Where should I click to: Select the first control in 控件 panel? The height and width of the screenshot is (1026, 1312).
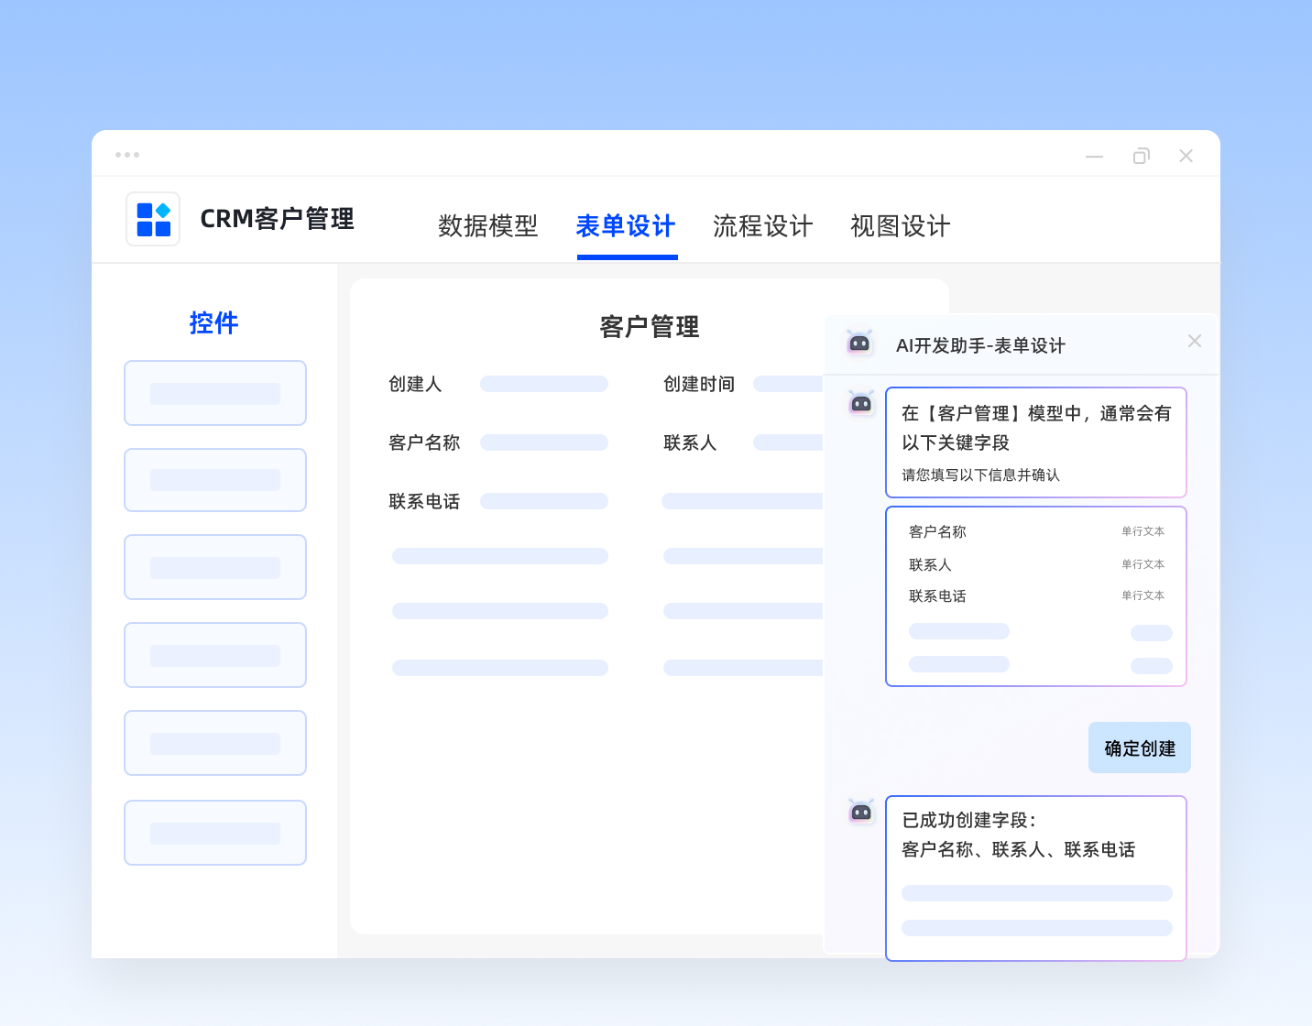(x=215, y=393)
